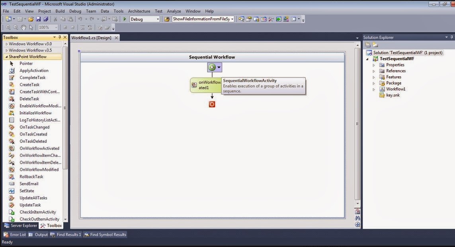Toggle auto-hide pin on Solution Explorer
The image size is (455, 247).
451,37
